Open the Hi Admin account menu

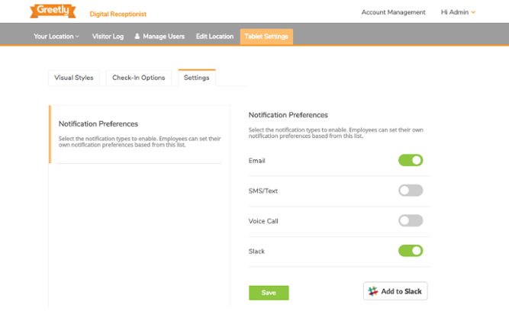(458, 12)
